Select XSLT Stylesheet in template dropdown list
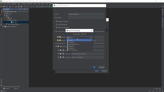 tap(79, 50)
